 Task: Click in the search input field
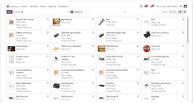(103, 12)
